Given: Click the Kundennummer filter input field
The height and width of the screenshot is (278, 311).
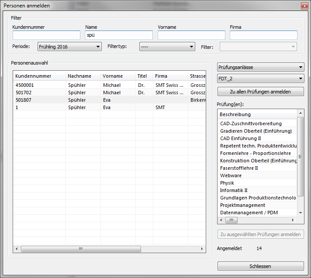Looking at the screenshot, I should click(46, 35).
